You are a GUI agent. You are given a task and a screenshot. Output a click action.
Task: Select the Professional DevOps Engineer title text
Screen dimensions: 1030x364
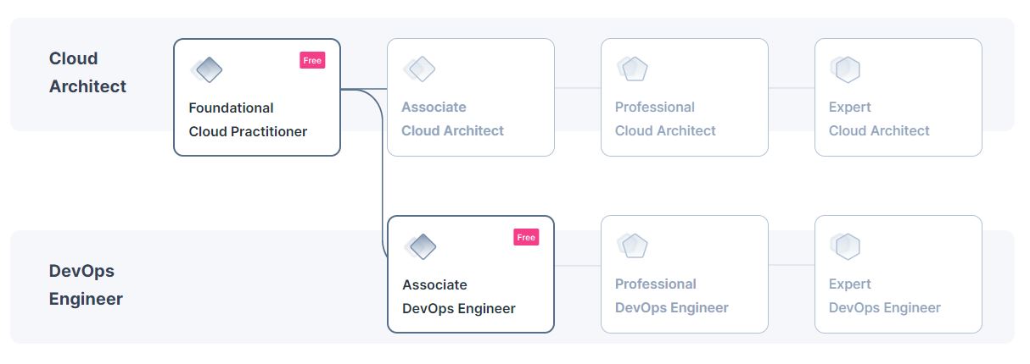point(671,296)
